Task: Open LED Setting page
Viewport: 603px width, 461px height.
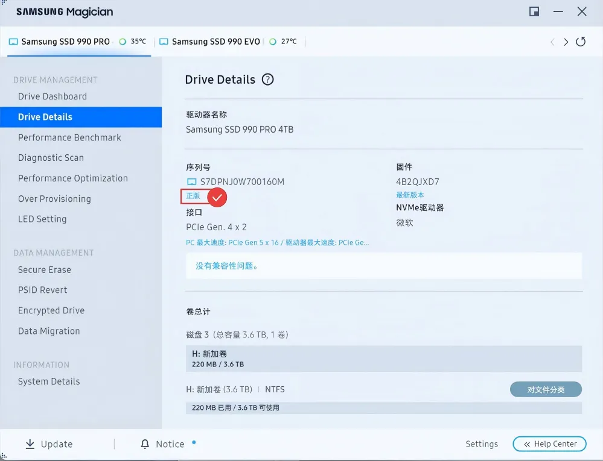Action: [x=42, y=219]
